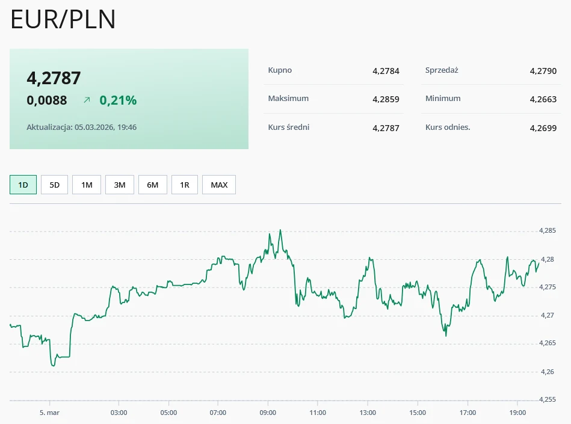This screenshot has width=571, height=424.
Task: Click the Maksimum value 4,2859
Action: pyautogui.click(x=386, y=99)
